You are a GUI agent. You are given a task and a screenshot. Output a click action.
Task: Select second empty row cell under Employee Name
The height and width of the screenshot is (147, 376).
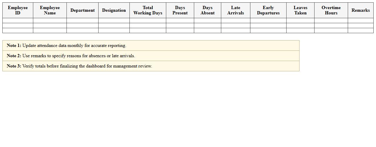click(x=50, y=26)
